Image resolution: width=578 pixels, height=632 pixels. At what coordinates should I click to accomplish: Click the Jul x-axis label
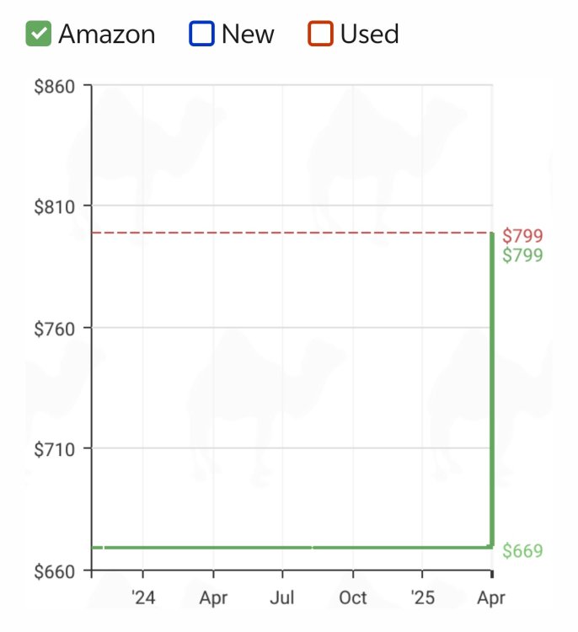click(x=282, y=598)
